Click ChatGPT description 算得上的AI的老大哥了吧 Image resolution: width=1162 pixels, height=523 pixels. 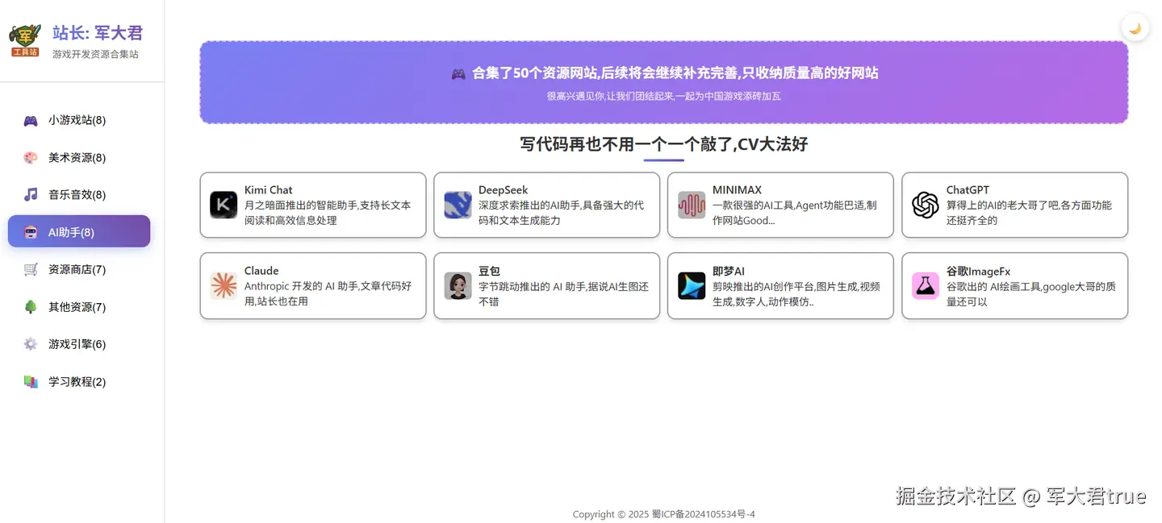[1029, 213]
